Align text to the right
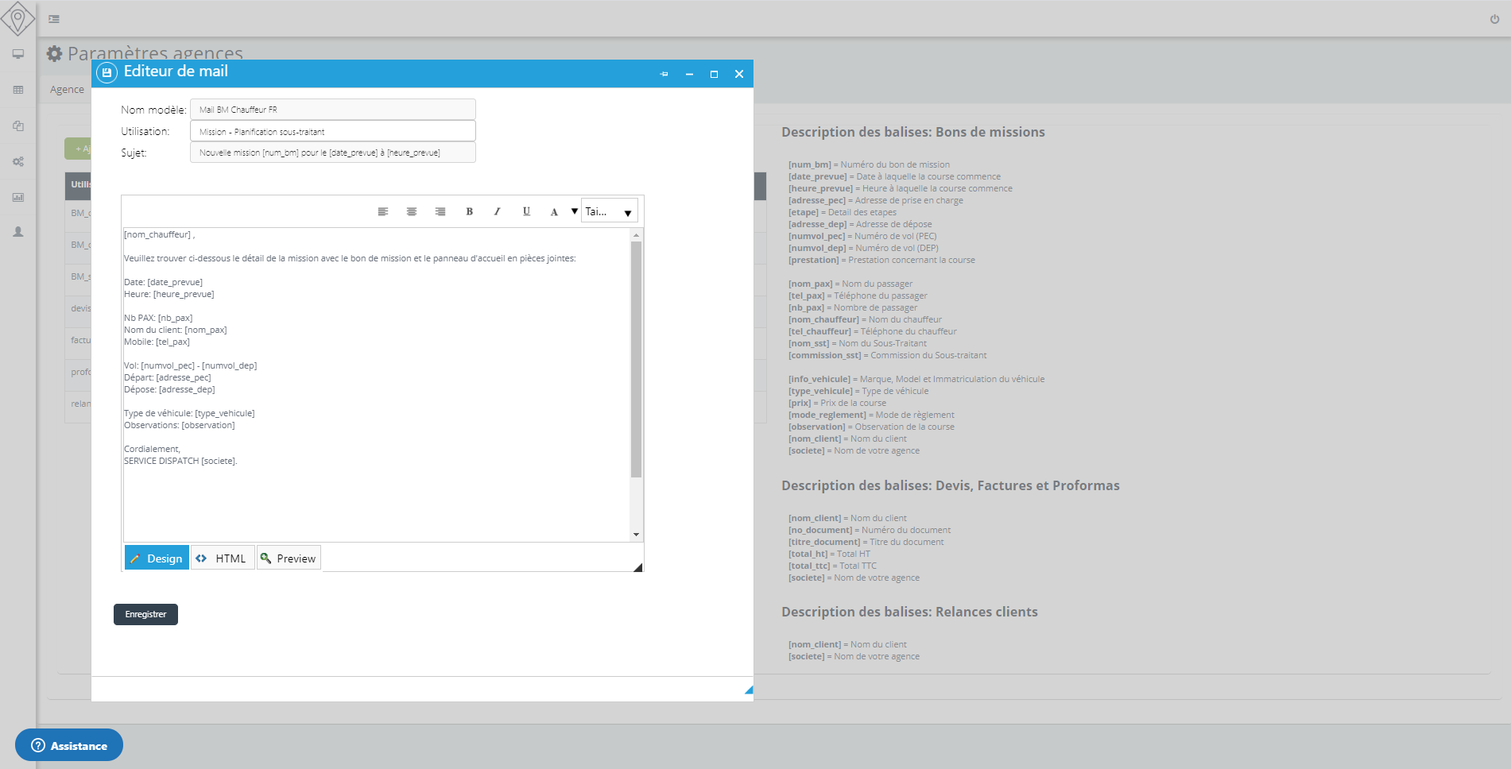This screenshot has width=1511, height=769. [440, 211]
